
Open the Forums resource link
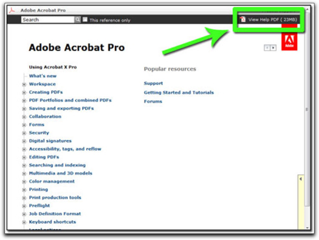[x=153, y=101]
